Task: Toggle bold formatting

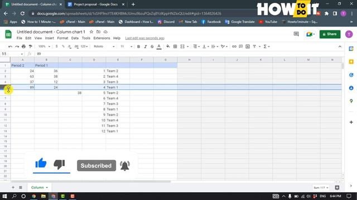Action: click(x=138, y=47)
